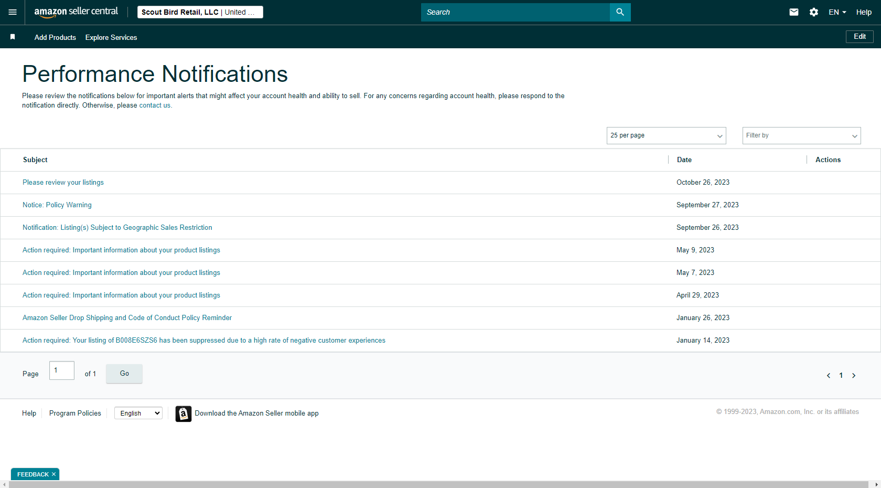This screenshot has height=488, width=881.
Task: Open the Scout Bird Retail, LLC account switcher
Action: [200, 12]
